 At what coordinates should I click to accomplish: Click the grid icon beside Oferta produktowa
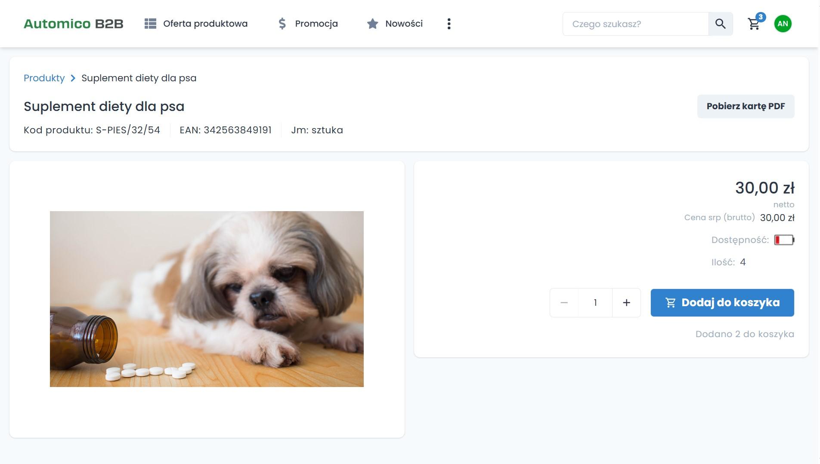[150, 24]
